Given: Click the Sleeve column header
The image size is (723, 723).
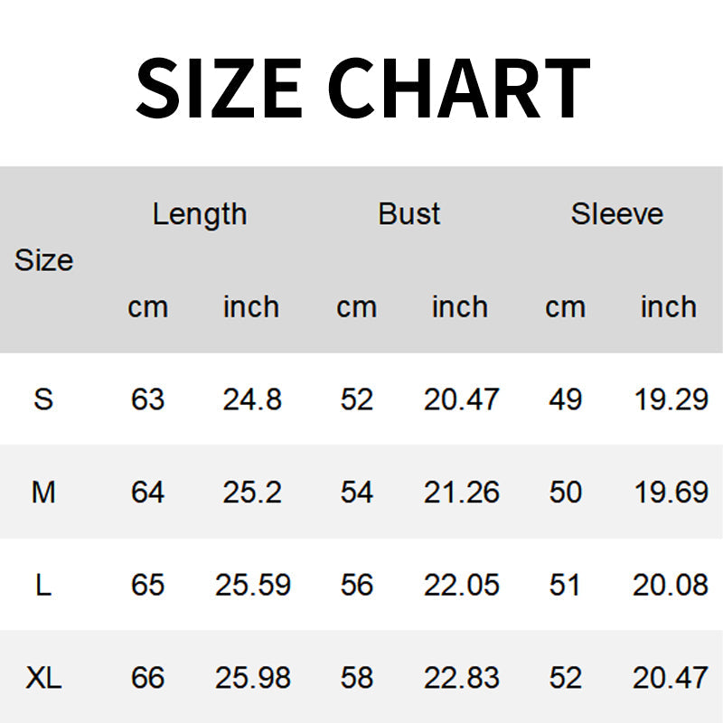Looking at the screenshot, I should click(616, 214).
